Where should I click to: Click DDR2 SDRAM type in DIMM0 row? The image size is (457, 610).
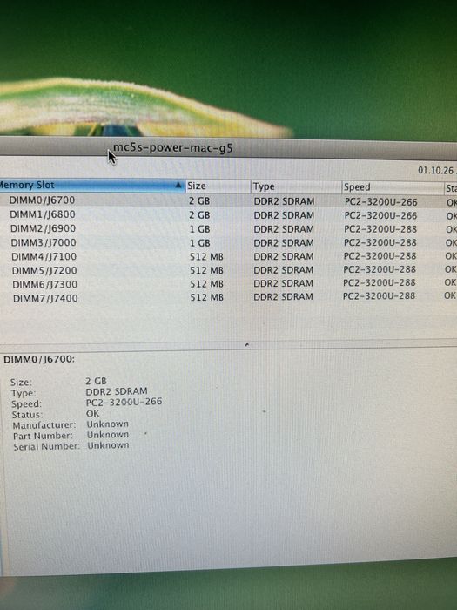click(284, 201)
